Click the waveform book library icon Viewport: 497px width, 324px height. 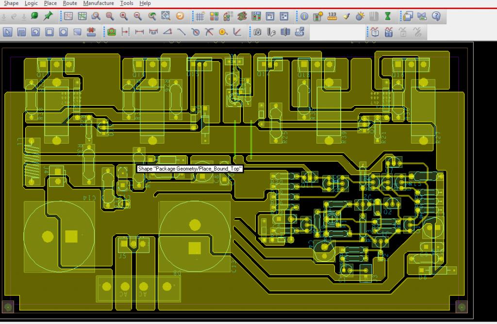375,32
